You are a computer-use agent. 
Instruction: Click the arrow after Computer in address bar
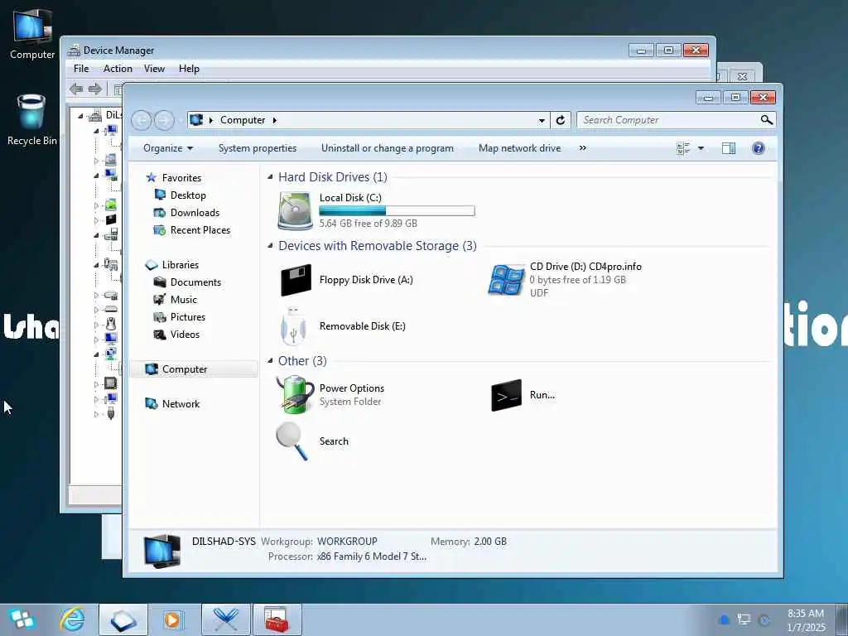[275, 120]
